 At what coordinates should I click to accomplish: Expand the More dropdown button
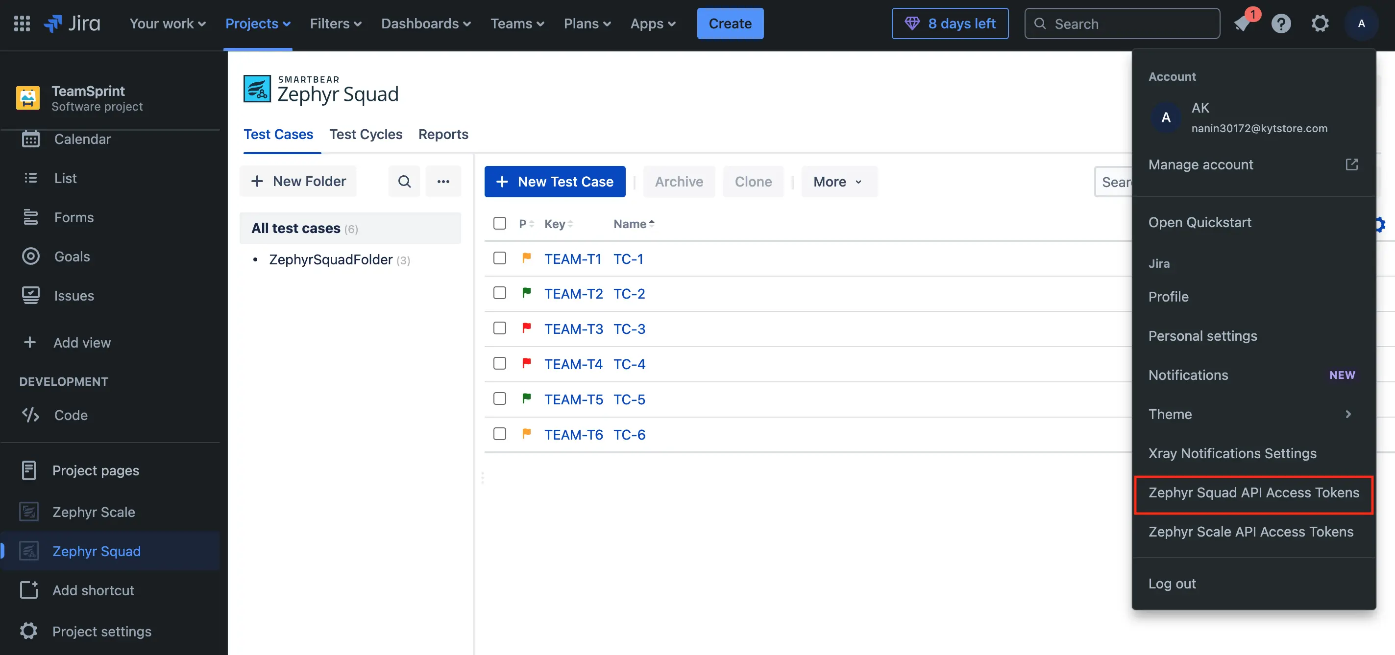838,182
